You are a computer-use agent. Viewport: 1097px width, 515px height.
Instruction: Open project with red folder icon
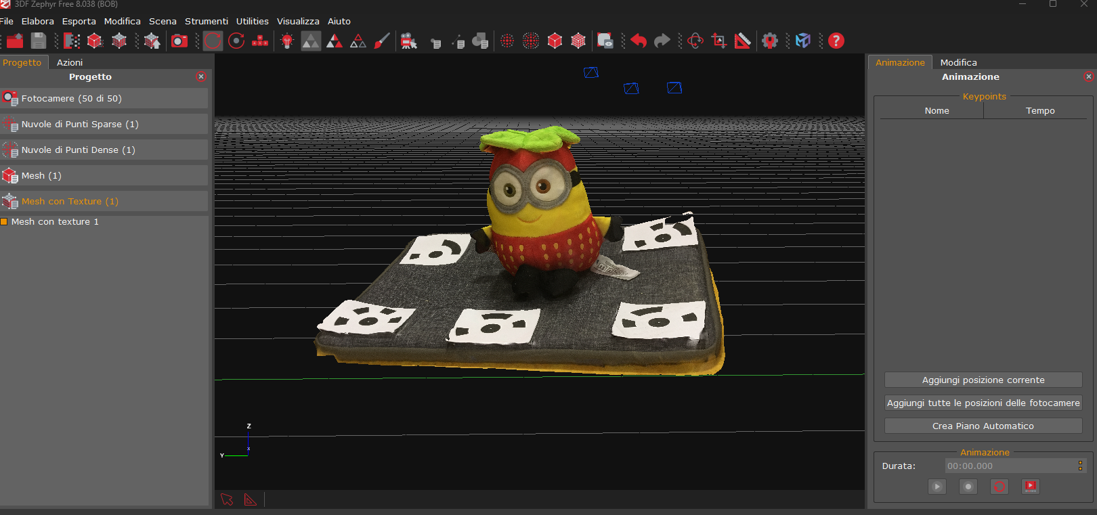coord(15,41)
